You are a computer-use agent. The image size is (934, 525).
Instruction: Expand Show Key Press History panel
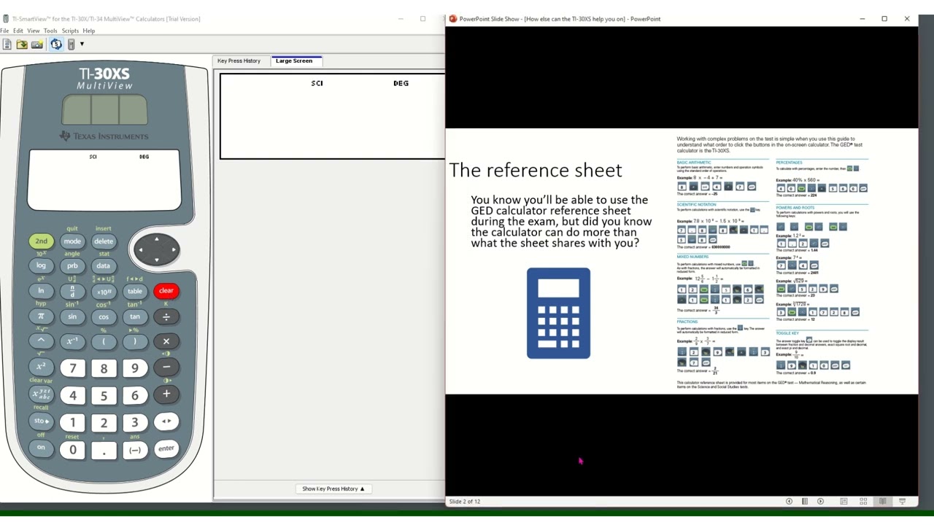[x=333, y=489]
